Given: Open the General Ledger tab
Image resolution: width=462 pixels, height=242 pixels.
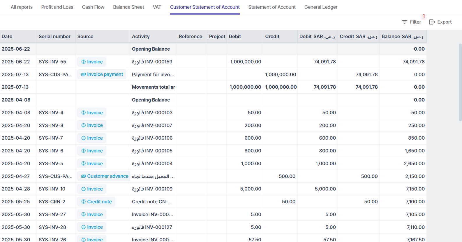Looking at the screenshot, I should tap(321, 7).
